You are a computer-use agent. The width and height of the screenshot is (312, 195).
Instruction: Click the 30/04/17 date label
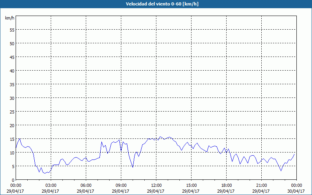(x=296, y=191)
